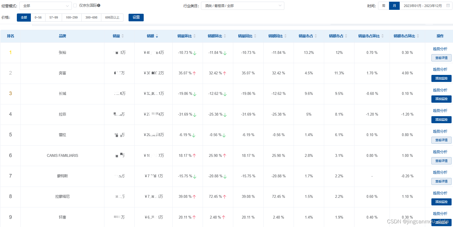Click the info icon beside 仅京东国际
Viewport: 453px width, 227px height.
click(99, 5)
